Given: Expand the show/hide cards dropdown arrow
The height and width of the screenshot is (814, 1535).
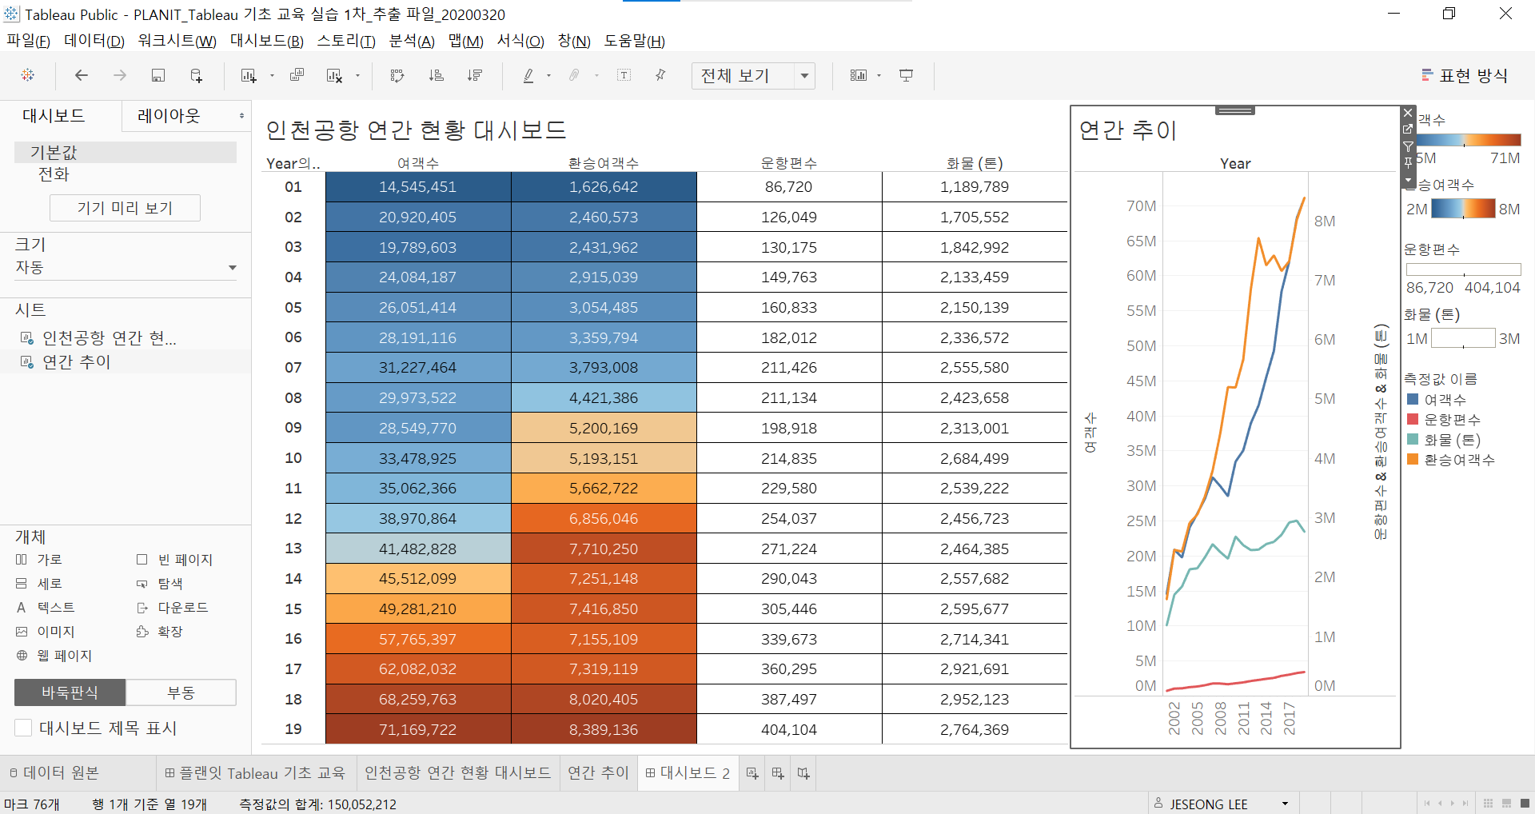Looking at the screenshot, I should pyautogui.click(x=879, y=76).
